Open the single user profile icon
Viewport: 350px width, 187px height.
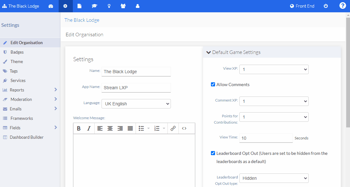(x=137, y=6)
